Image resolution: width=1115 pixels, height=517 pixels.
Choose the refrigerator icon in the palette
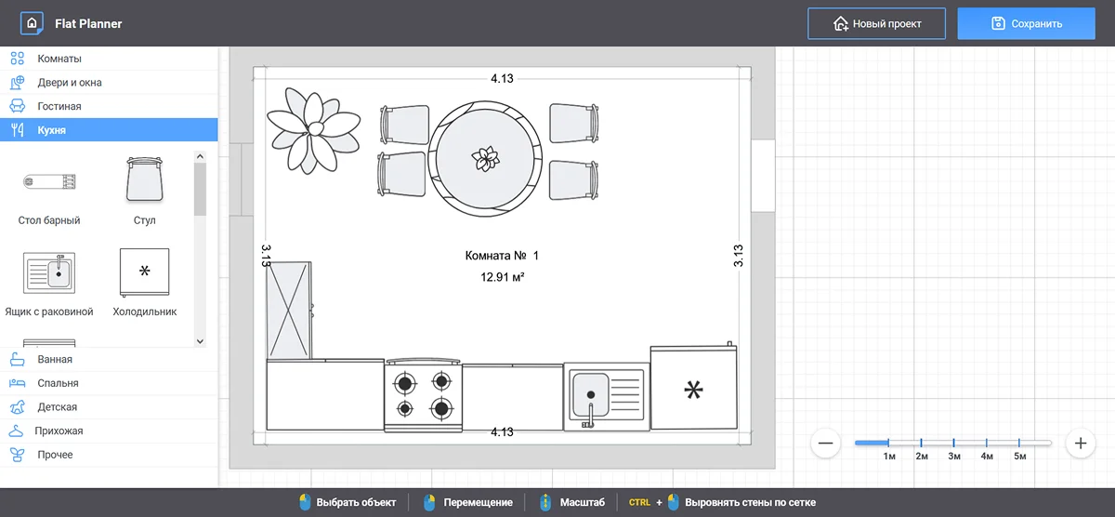point(144,272)
